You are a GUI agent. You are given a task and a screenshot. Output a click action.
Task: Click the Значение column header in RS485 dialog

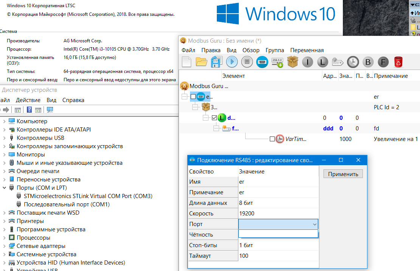pyautogui.click(x=278, y=172)
